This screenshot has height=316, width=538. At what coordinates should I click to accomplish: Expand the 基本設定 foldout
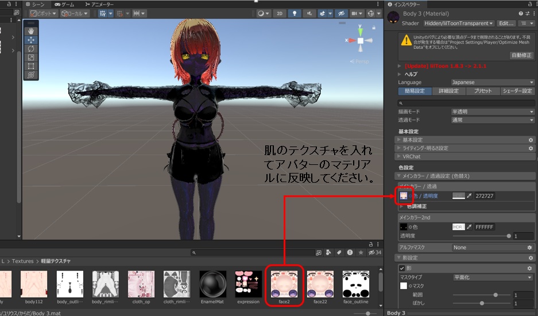pos(465,140)
